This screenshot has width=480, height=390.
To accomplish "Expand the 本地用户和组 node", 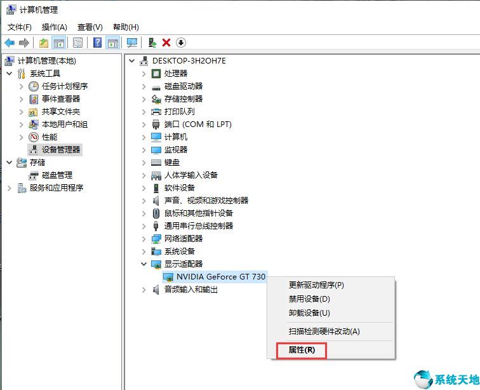I will (x=22, y=124).
